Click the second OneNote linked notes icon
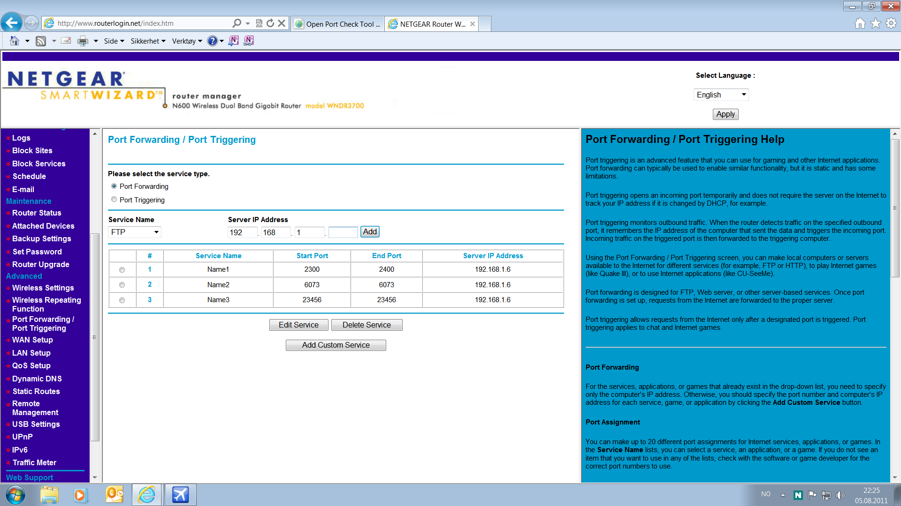The height and width of the screenshot is (506, 901). [249, 41]
